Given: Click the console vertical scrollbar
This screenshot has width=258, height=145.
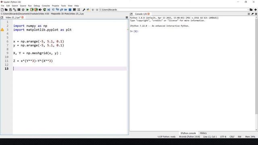Looking at the screenshot, I should point(256,66).
